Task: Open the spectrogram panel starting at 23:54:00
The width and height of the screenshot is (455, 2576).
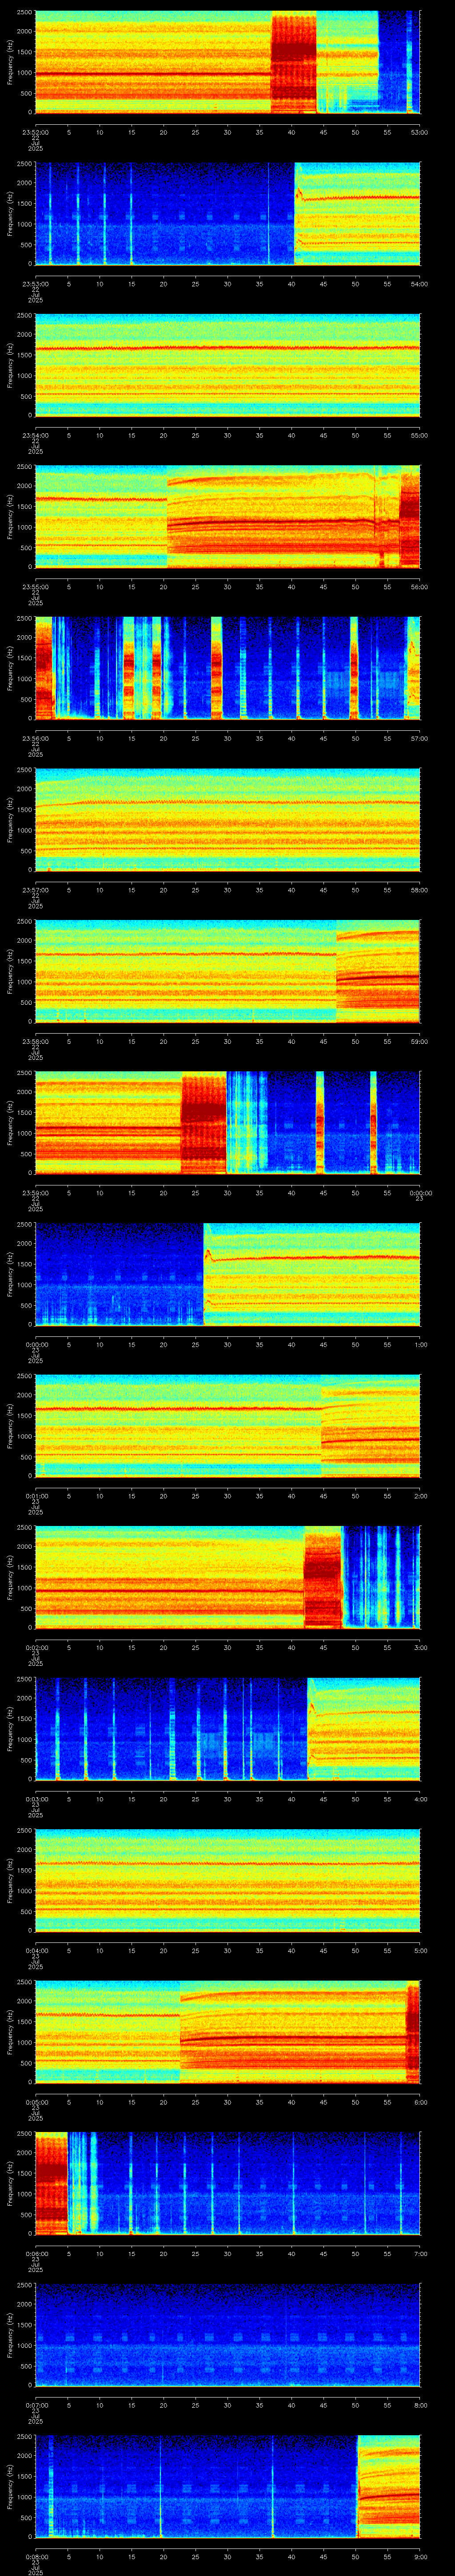Action: 228,365
